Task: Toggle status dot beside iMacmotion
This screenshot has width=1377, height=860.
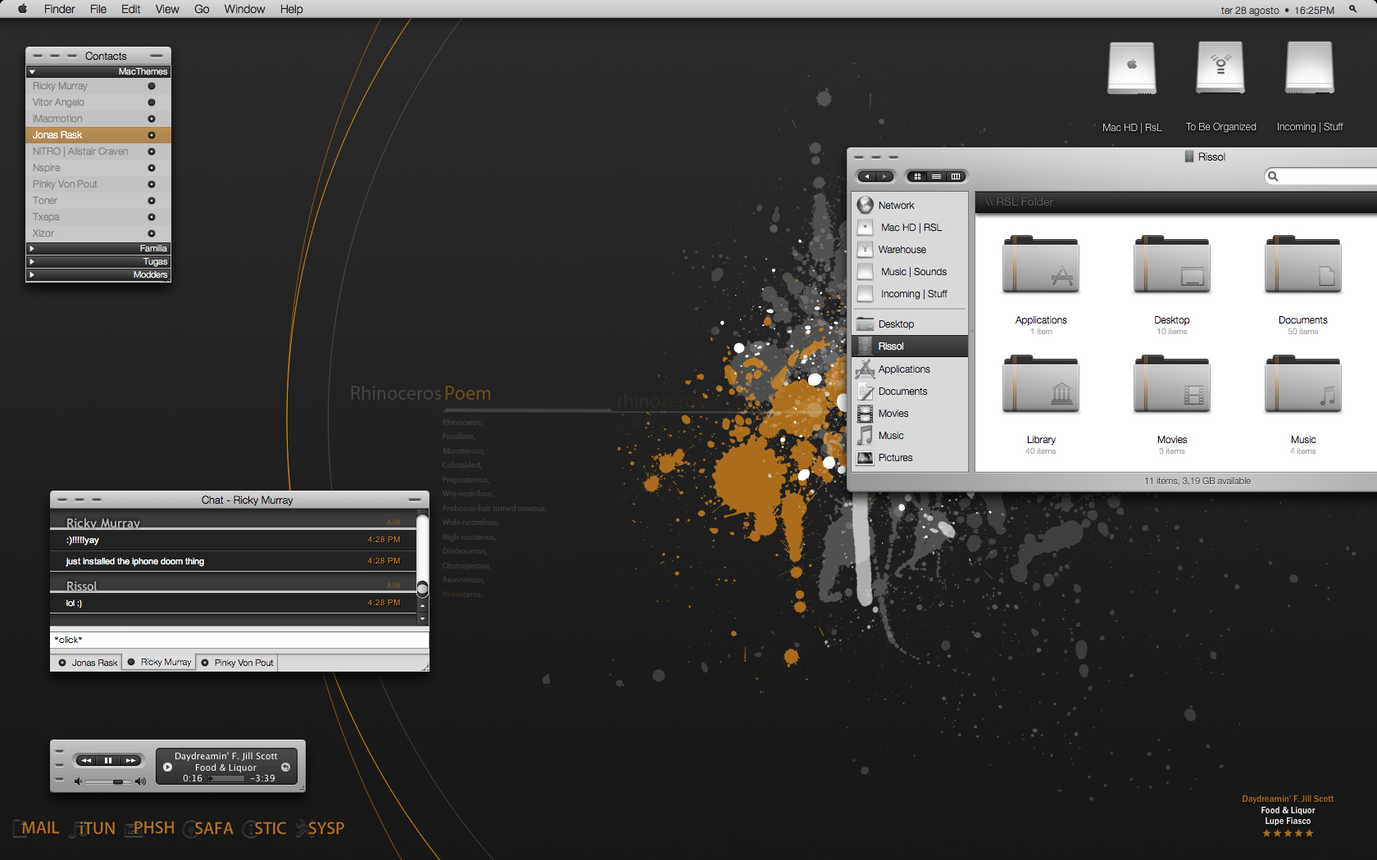Action: pos(152,119)
